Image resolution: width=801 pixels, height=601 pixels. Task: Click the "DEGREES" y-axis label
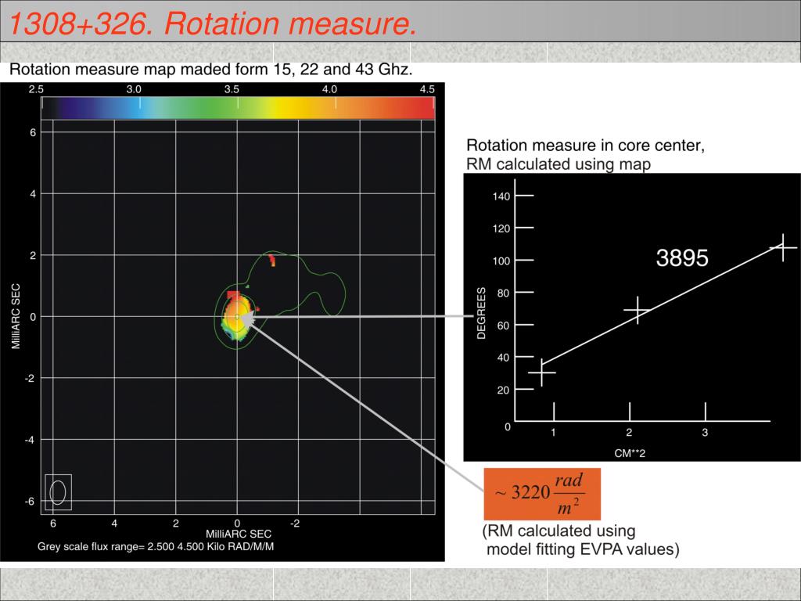[x=481, y=313]
